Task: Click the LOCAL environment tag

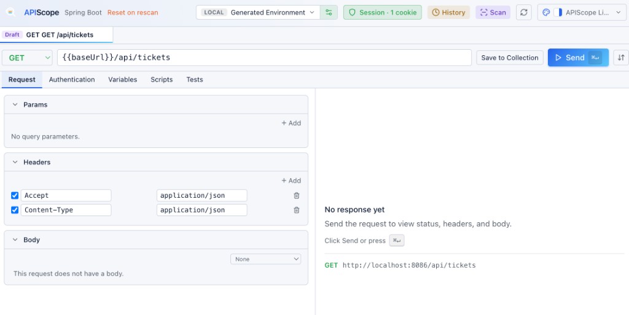Action: 214,12
